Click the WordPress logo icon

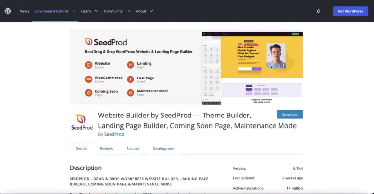point(8,11)
